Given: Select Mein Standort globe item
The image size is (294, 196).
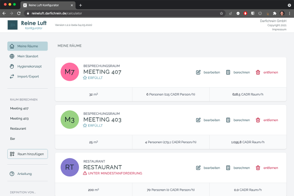Looking at the screenshot, I should coord(27,56).
